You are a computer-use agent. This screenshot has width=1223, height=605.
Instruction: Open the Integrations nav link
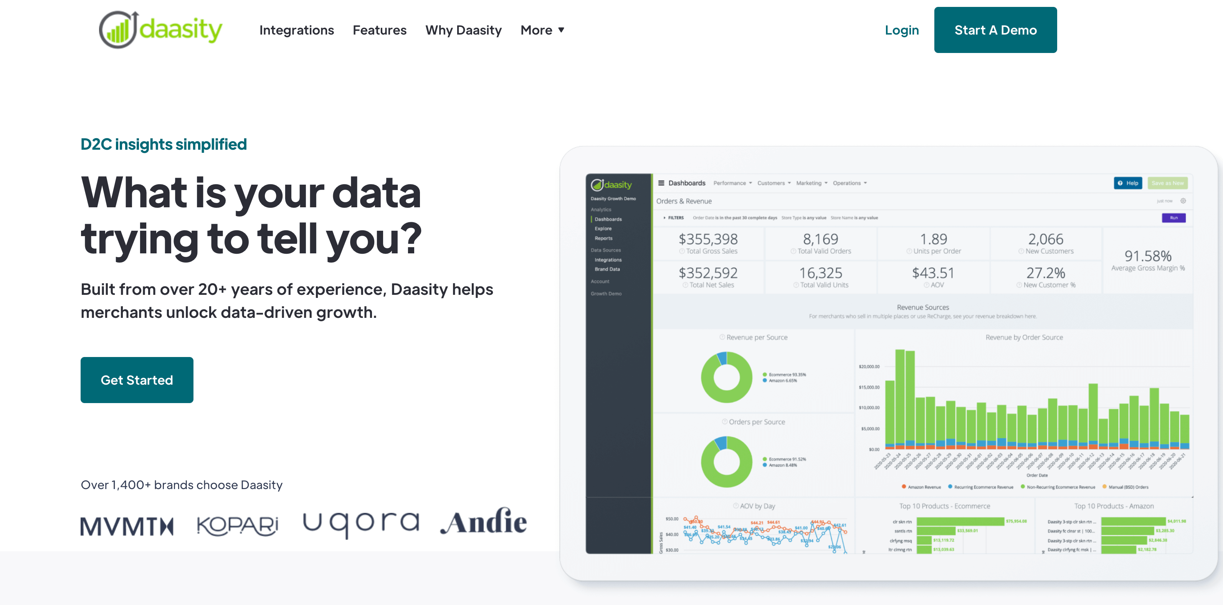point(297,30)
